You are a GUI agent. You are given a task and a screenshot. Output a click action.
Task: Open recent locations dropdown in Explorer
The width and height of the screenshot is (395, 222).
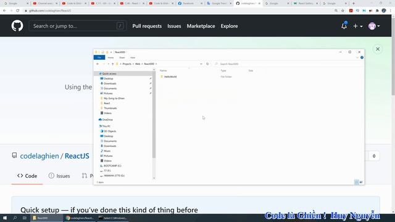[x=109, y=64]
